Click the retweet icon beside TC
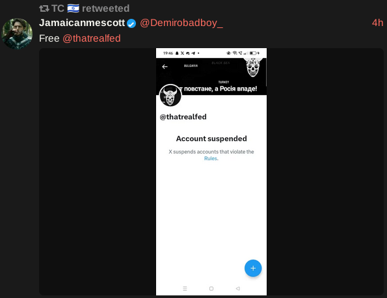This screenshot has width=387, height=298. coord(44,8)
